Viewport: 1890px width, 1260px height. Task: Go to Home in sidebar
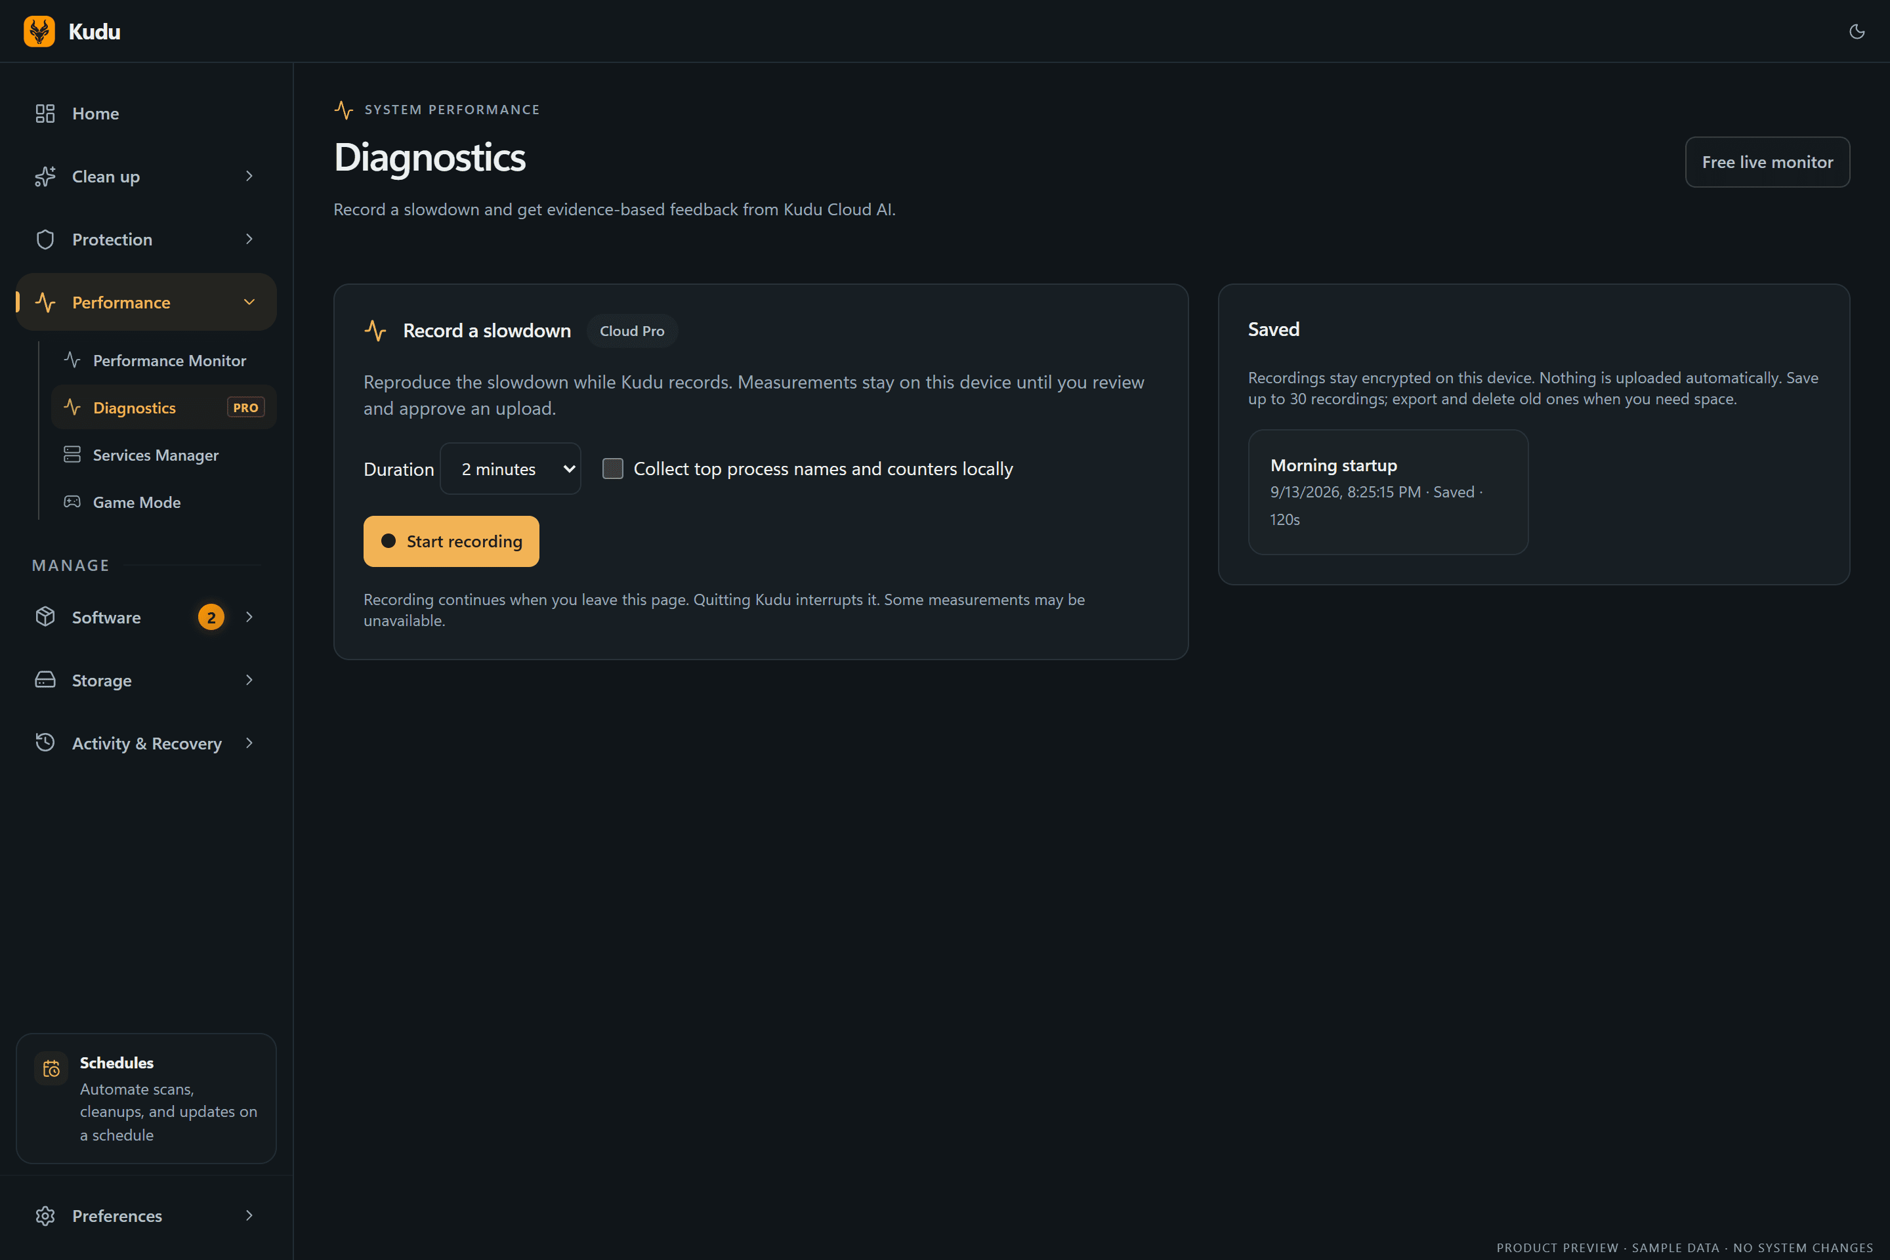(x=146, y=114)
